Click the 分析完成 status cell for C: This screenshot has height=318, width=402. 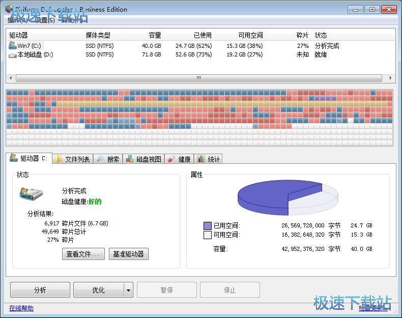(327, 46)
